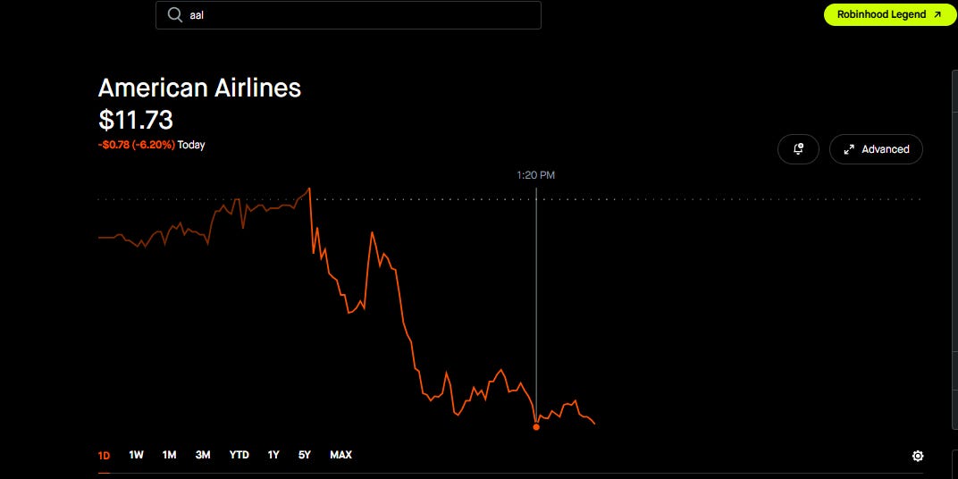Focus the search field containing 'aal'
The width and height of the screenshot is (958, 479).
click(349, 15)
